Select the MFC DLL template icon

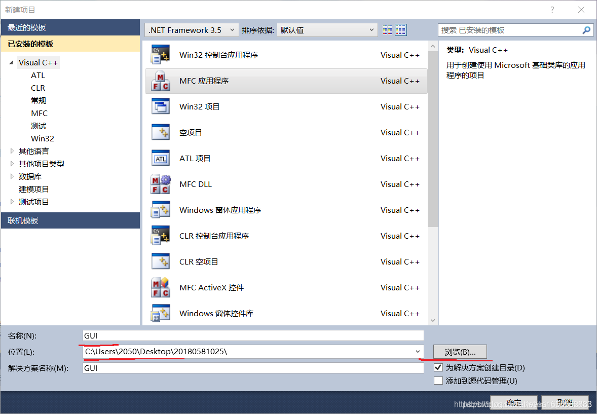tap(160, 184)
